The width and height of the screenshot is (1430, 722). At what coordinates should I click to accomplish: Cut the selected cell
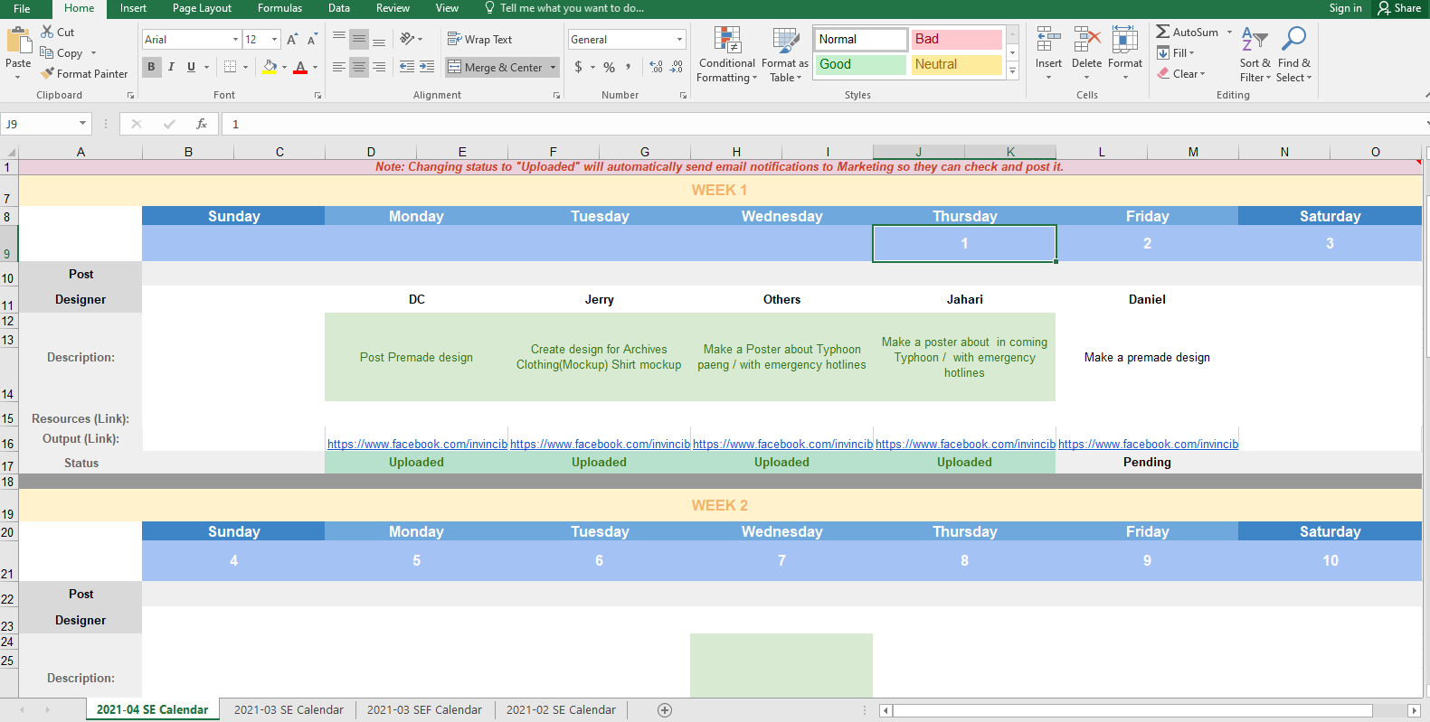click(58, 32)
